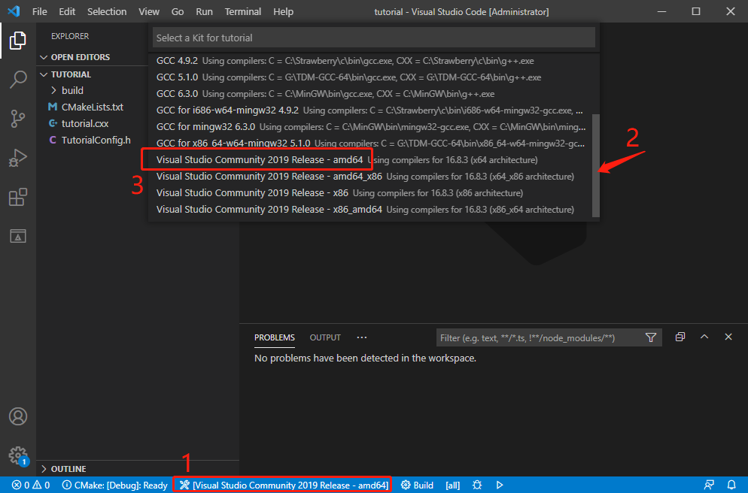Click the active kit status bar button
Image resolution: width=748 pixels, height=493 pixels.
(284, 485)
